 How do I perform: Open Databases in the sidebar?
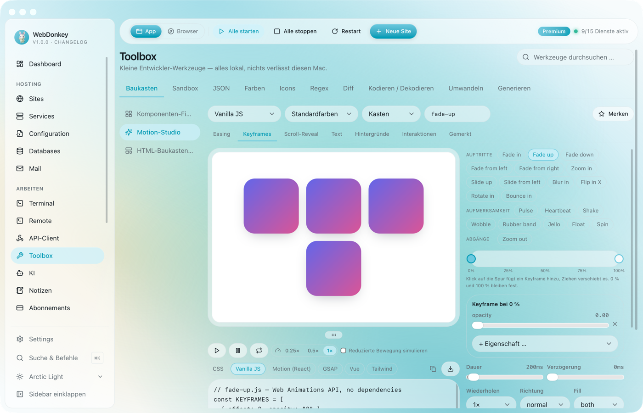(x=57, y=151)
